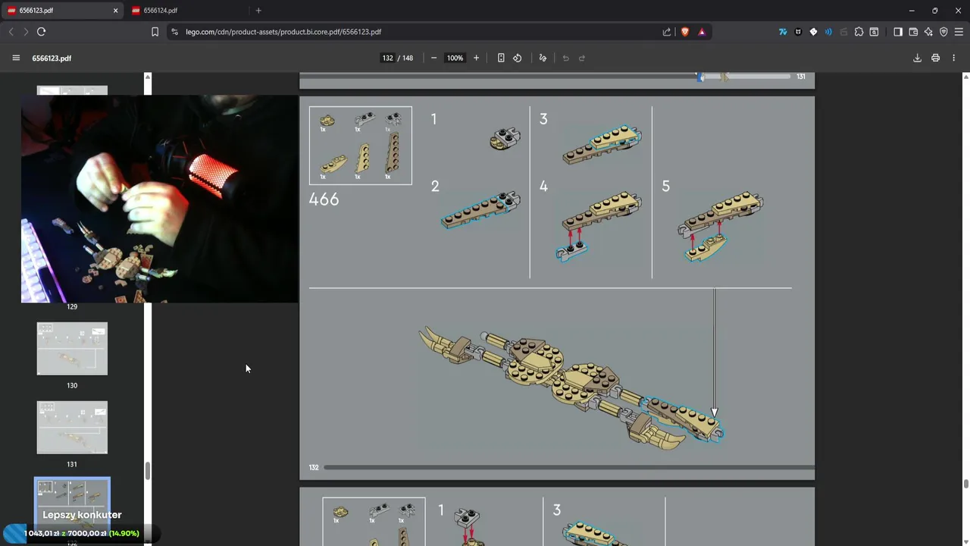
Task: Switch to the 6566123.pdf tab
Action: 62,11
